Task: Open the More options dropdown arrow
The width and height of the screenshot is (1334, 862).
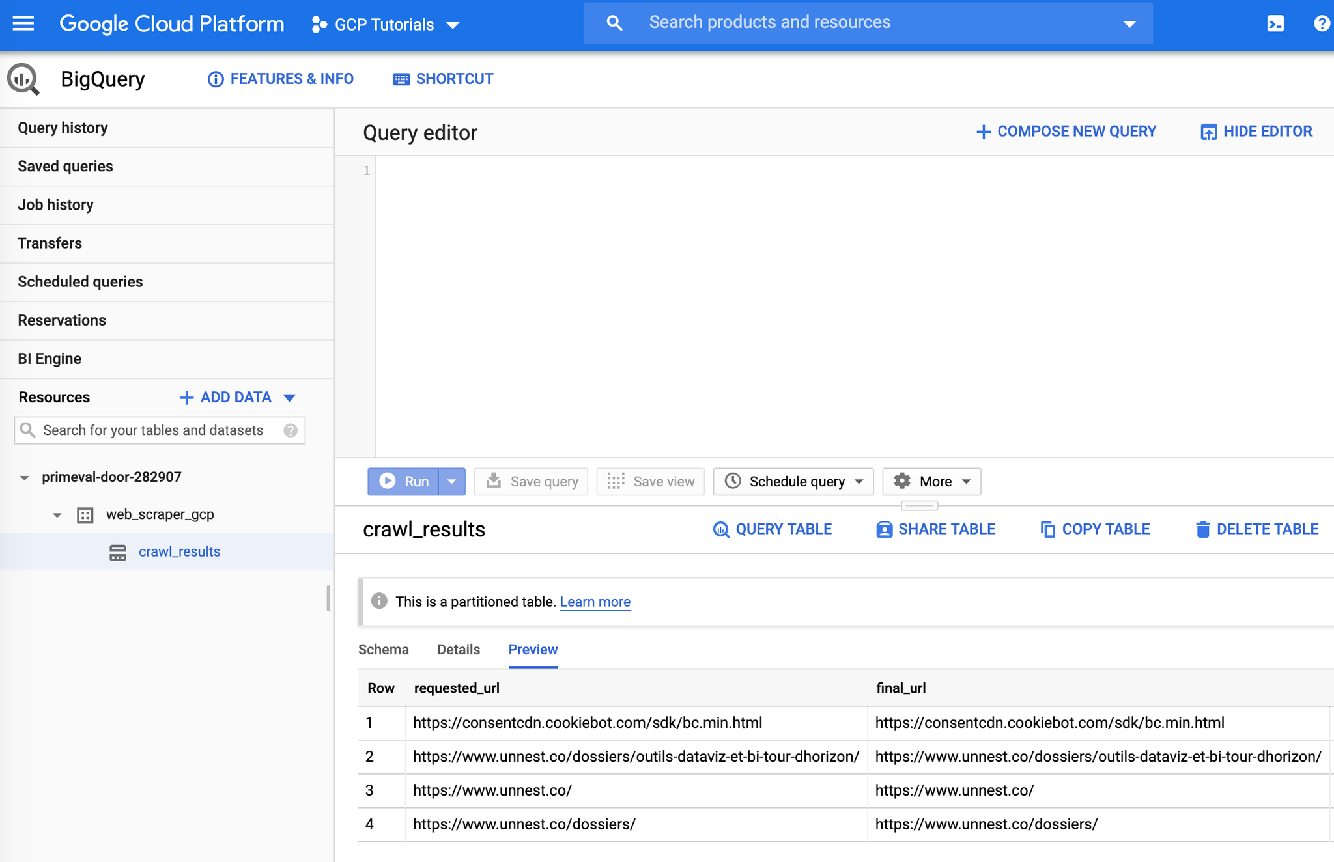Action: coord(966,482)
